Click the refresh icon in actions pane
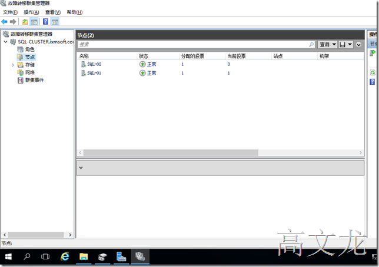379x267 pixels. (x=373, y=72)
